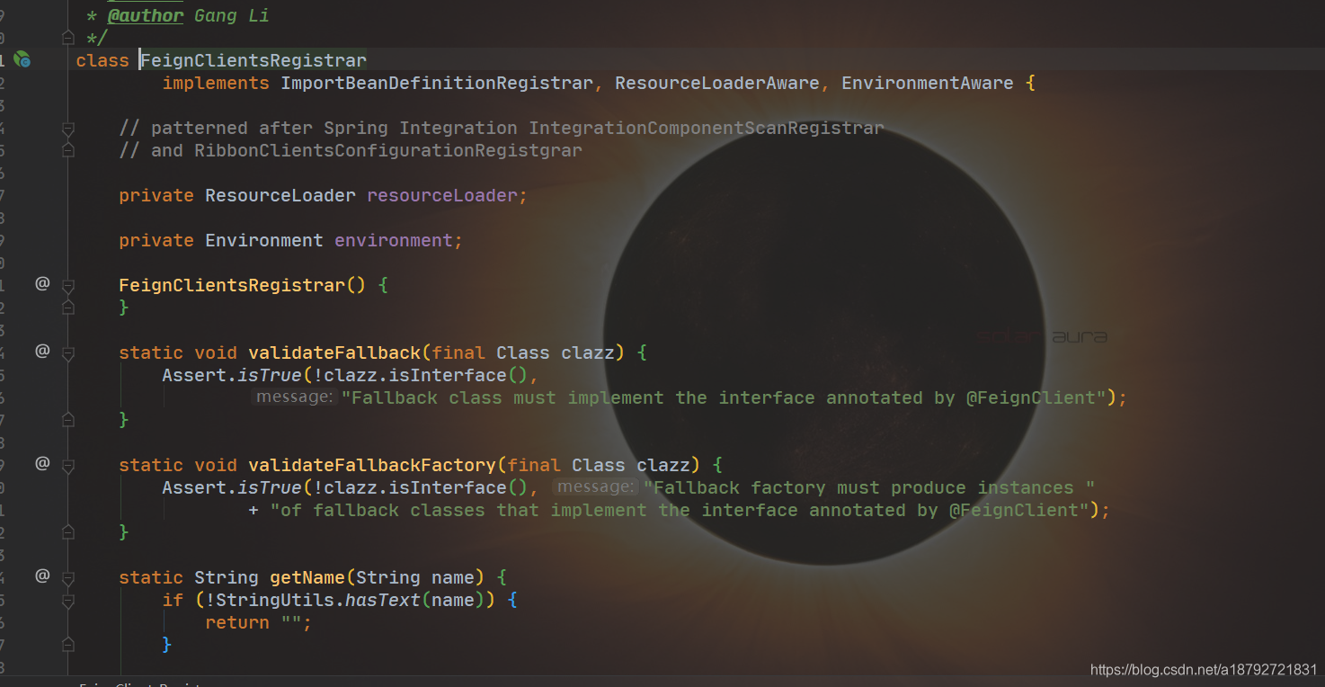Click the 'message:' hint before "Fallback class must"
The height and width of the screenshot is (687, 1325).
(x=294, y=397)
